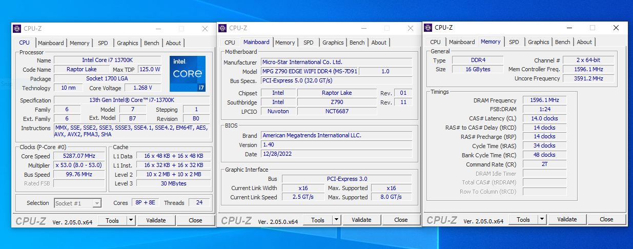Click Tools button in Memory window
The width and height of the screenshot is (633, 249).
click(x=523, y=219)
